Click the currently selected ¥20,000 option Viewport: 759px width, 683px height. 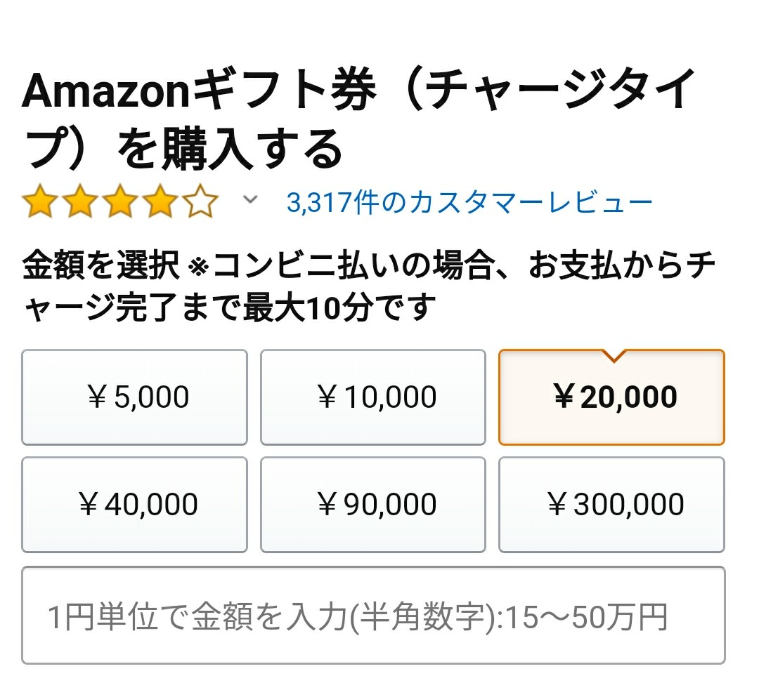point(611,397)
